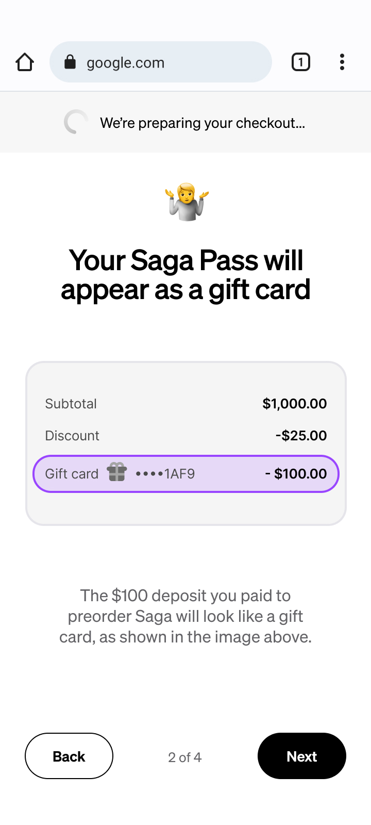The height and width of the screenshot is (825, 371).
Task: Return to previous step with Back
Action: [69, 756]
